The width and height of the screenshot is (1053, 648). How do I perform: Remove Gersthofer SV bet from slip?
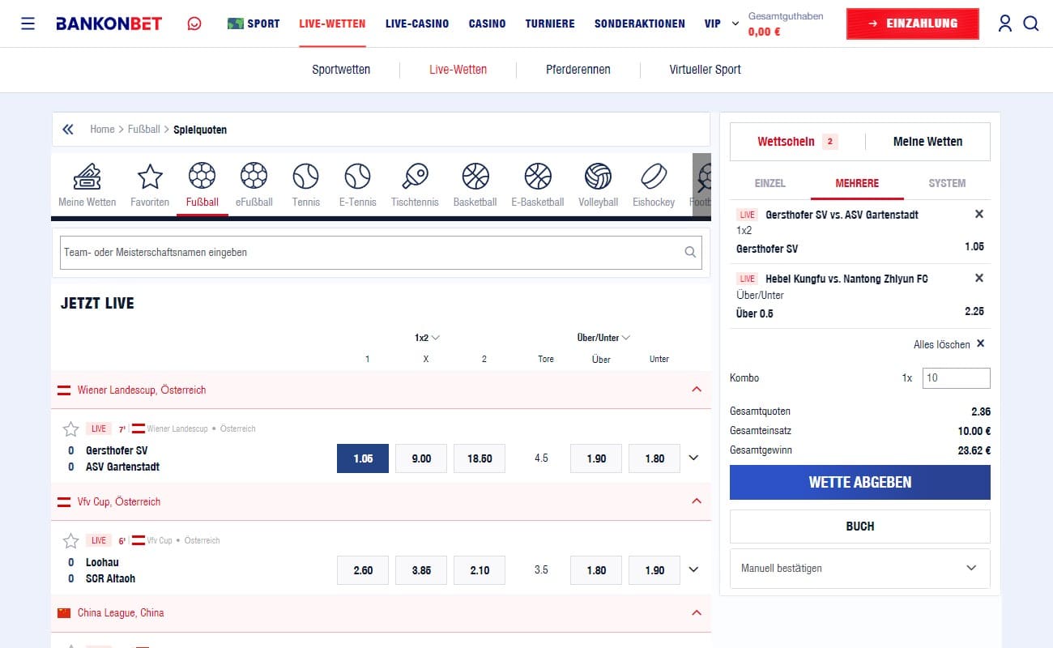pyautogui.click(x=979, y=214)
